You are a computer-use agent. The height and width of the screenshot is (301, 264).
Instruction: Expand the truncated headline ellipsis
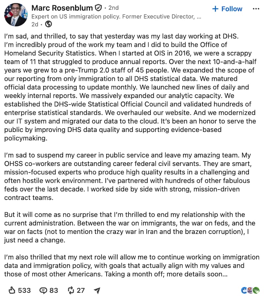pos(199,17)
